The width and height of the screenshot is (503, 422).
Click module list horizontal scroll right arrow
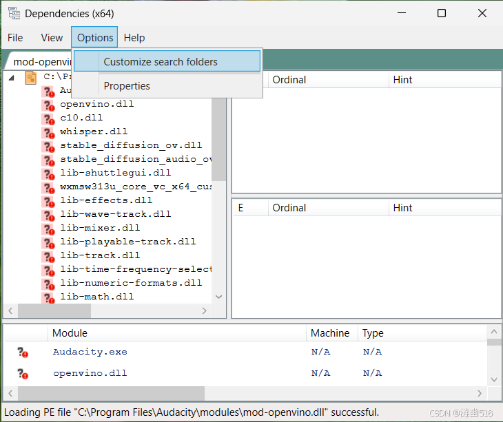coord(480,393)
